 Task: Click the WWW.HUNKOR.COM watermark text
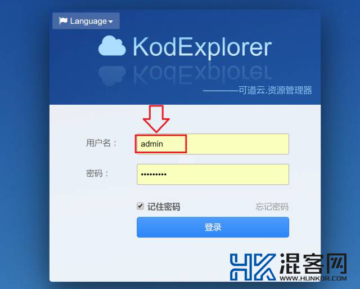point(313,278)
